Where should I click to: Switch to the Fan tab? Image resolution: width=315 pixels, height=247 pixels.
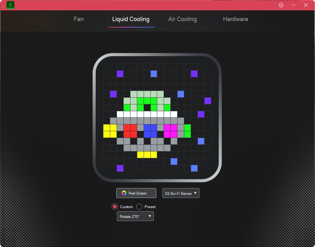pos(78,19)
